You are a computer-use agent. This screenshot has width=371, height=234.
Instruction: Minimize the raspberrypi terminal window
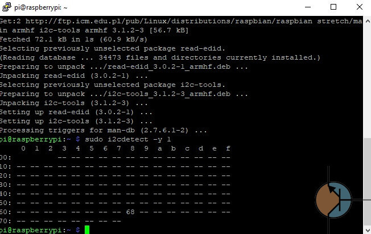coord(308,7)
